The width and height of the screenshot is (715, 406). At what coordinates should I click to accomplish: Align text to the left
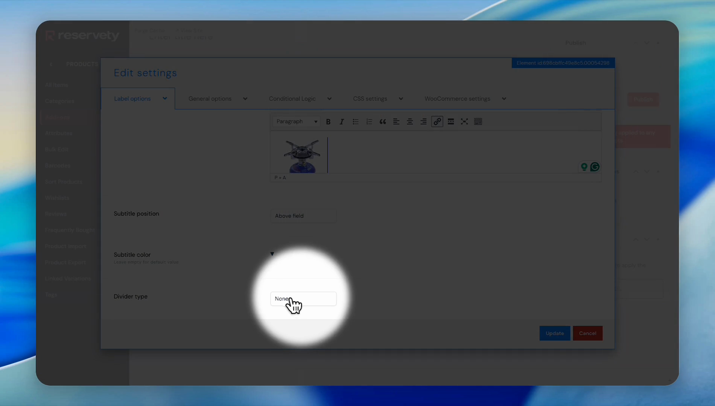click(x=396, y=122)
